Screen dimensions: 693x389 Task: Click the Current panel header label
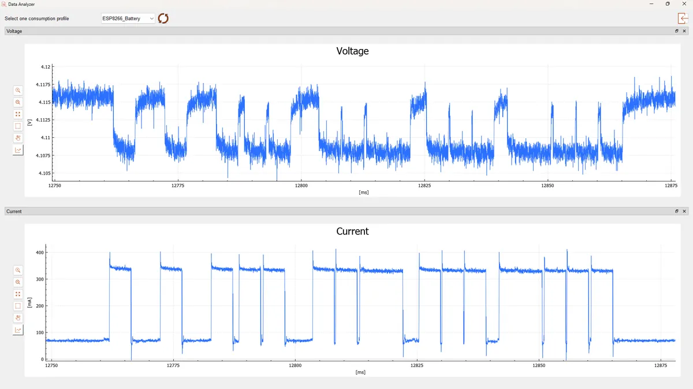point(14,212)
